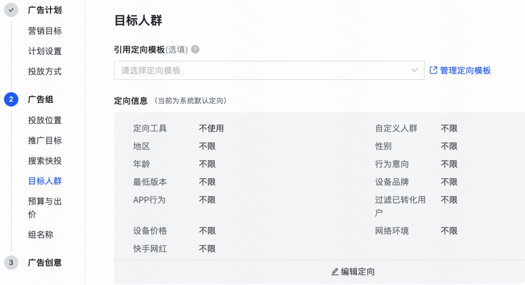Viewport: 525px width, 285px height.
Task: Open the 请选择定向模板 dropdown
Action: [x=269, y=70]
